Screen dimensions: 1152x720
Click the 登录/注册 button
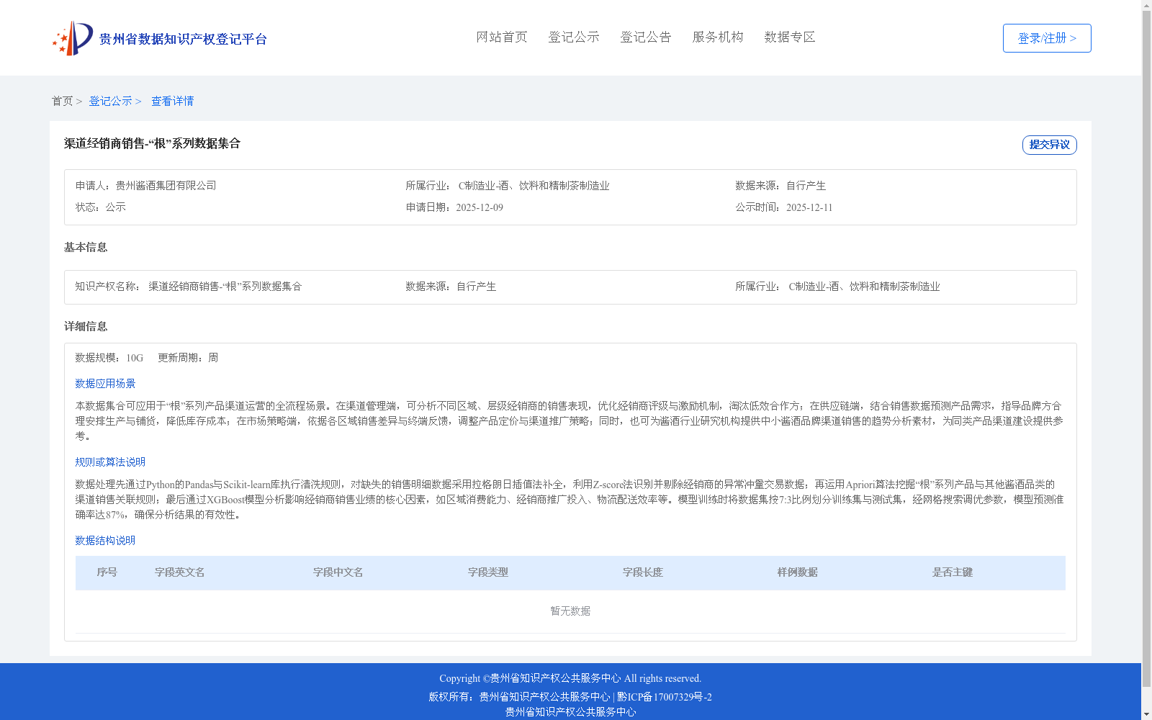[1047, 38]
